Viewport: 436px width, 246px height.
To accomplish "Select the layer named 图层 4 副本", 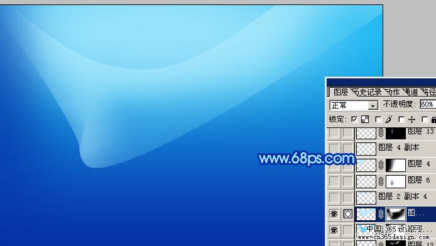I will pyautogui.click(x=398, y=147).
